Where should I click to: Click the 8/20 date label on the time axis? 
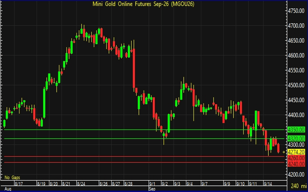pos(54,184)
